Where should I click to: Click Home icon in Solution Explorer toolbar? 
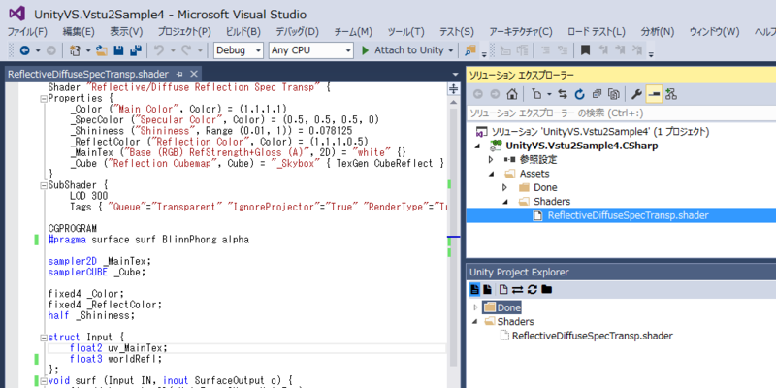[513, 94]
